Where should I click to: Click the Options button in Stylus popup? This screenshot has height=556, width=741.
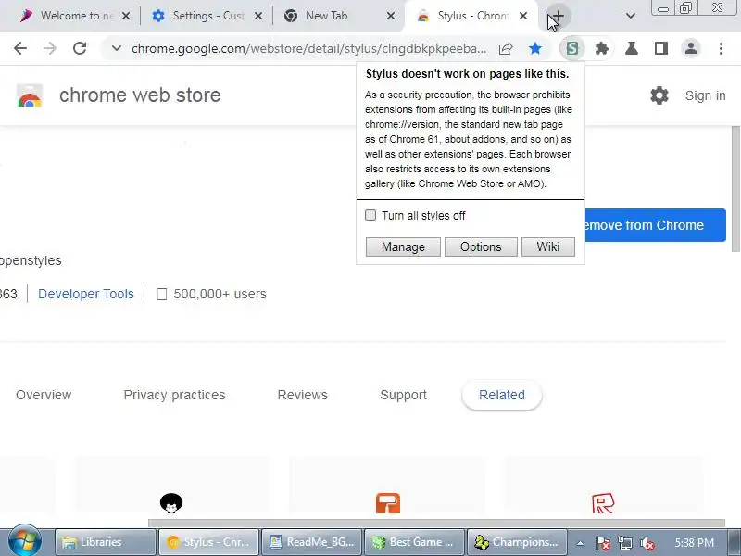tap(481, 246)
